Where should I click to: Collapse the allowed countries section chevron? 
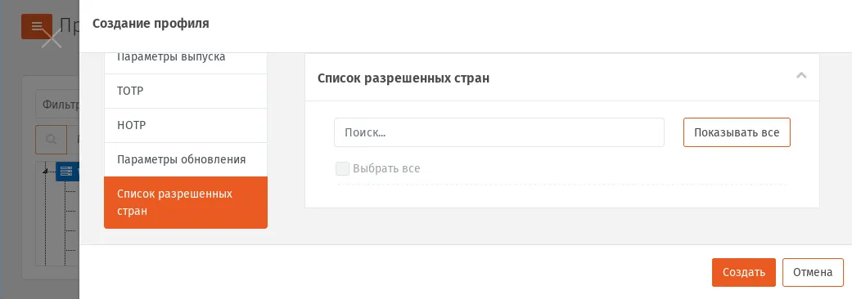coord(801,75)
